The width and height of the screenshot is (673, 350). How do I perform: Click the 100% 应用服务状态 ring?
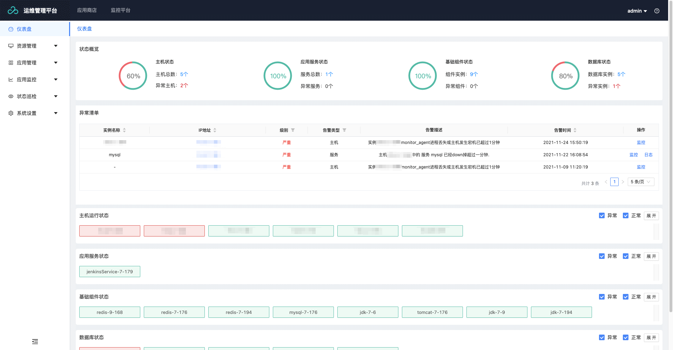[x=278, y=76]
